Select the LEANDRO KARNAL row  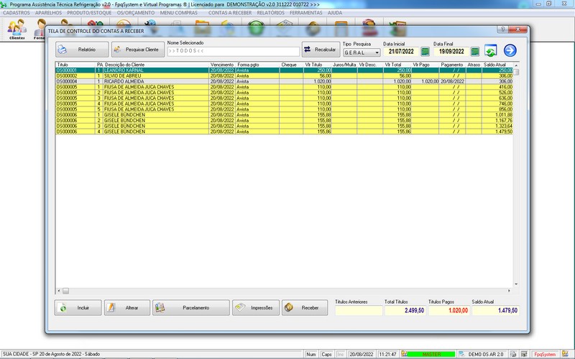click(284, 70)
